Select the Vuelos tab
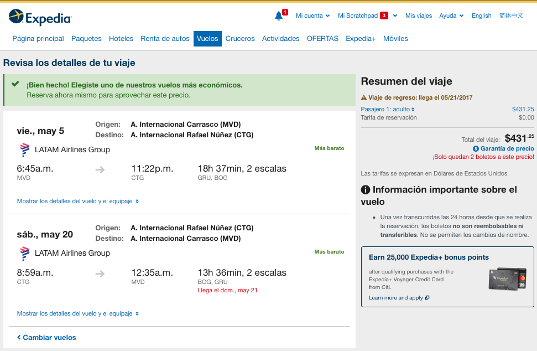The image size is (537, 351). pos(207,39)
